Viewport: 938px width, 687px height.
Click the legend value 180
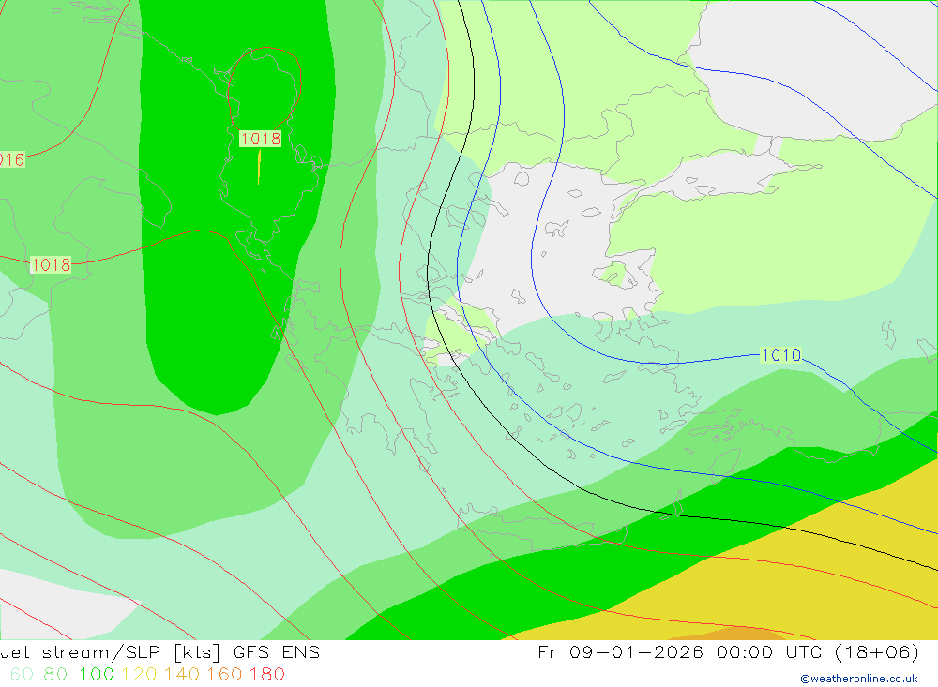pyautogui.click(x=266, y=674)
